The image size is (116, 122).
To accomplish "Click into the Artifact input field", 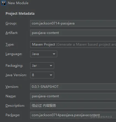I will click(73, 33).
